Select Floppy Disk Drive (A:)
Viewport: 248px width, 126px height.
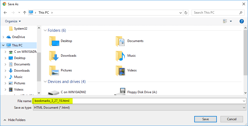tap(136, 92)
